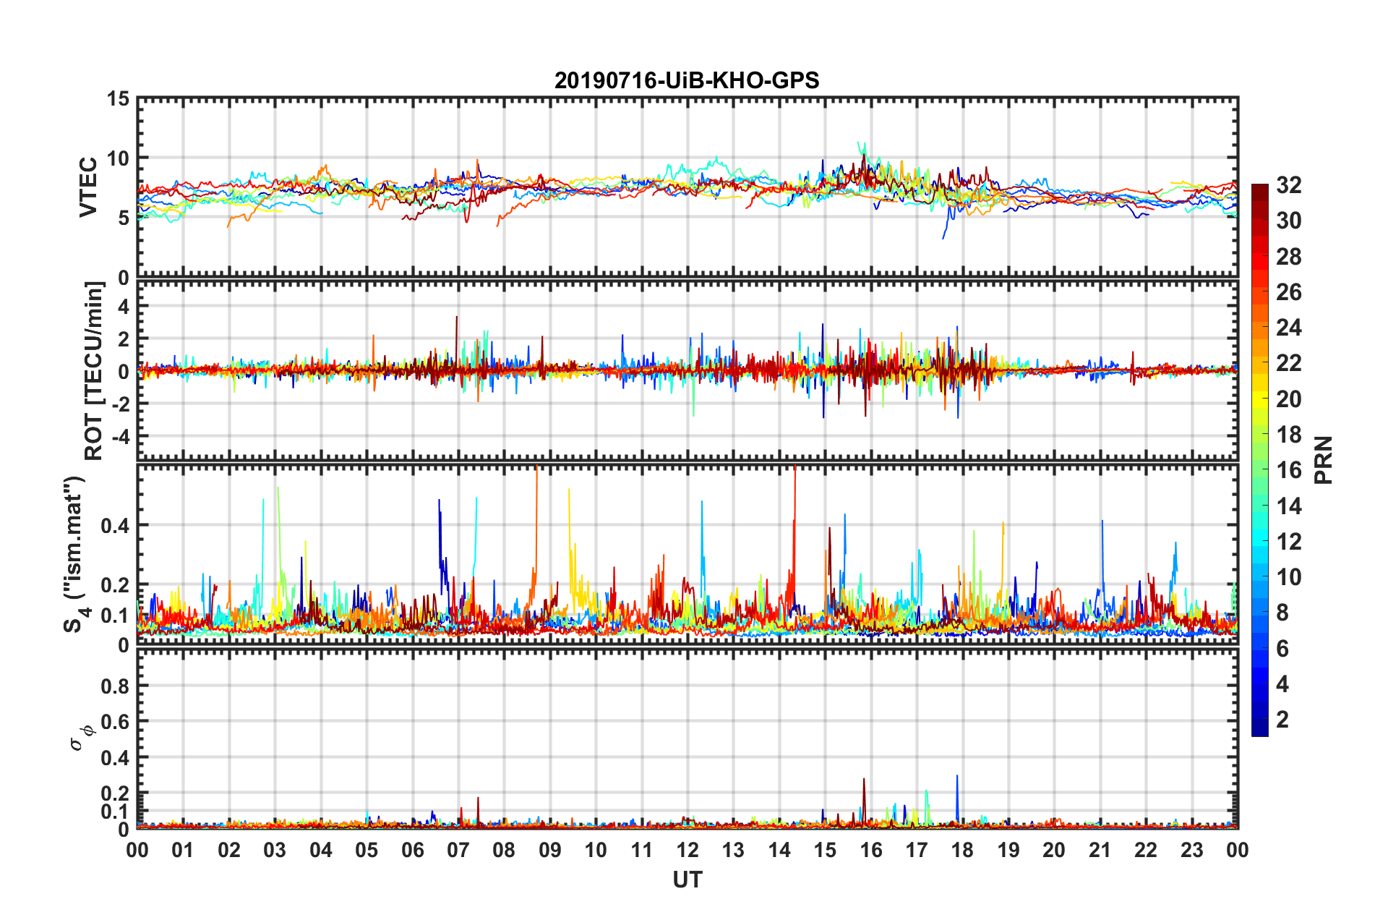Click the sigma-phi axis tick 0.6
The height and width of the screenshot is (920, 1375).
click(116, 722)
